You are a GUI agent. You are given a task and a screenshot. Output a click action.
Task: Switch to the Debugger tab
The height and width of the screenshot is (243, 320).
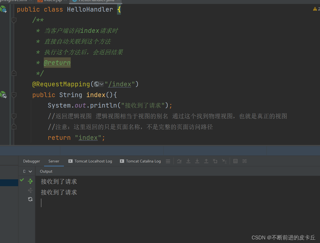pyautogui.click(x=31, y=161)
